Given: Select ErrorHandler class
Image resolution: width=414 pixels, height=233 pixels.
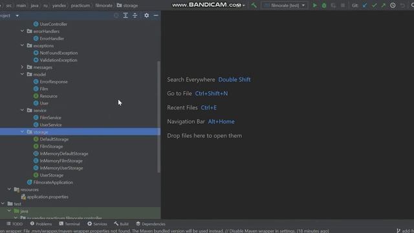Looking at the screenshot, I should (x=52, y=39).
